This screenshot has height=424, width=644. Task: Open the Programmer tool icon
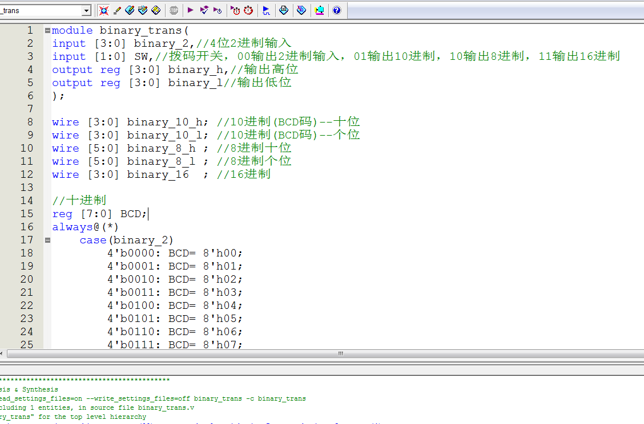click(301, 10)
